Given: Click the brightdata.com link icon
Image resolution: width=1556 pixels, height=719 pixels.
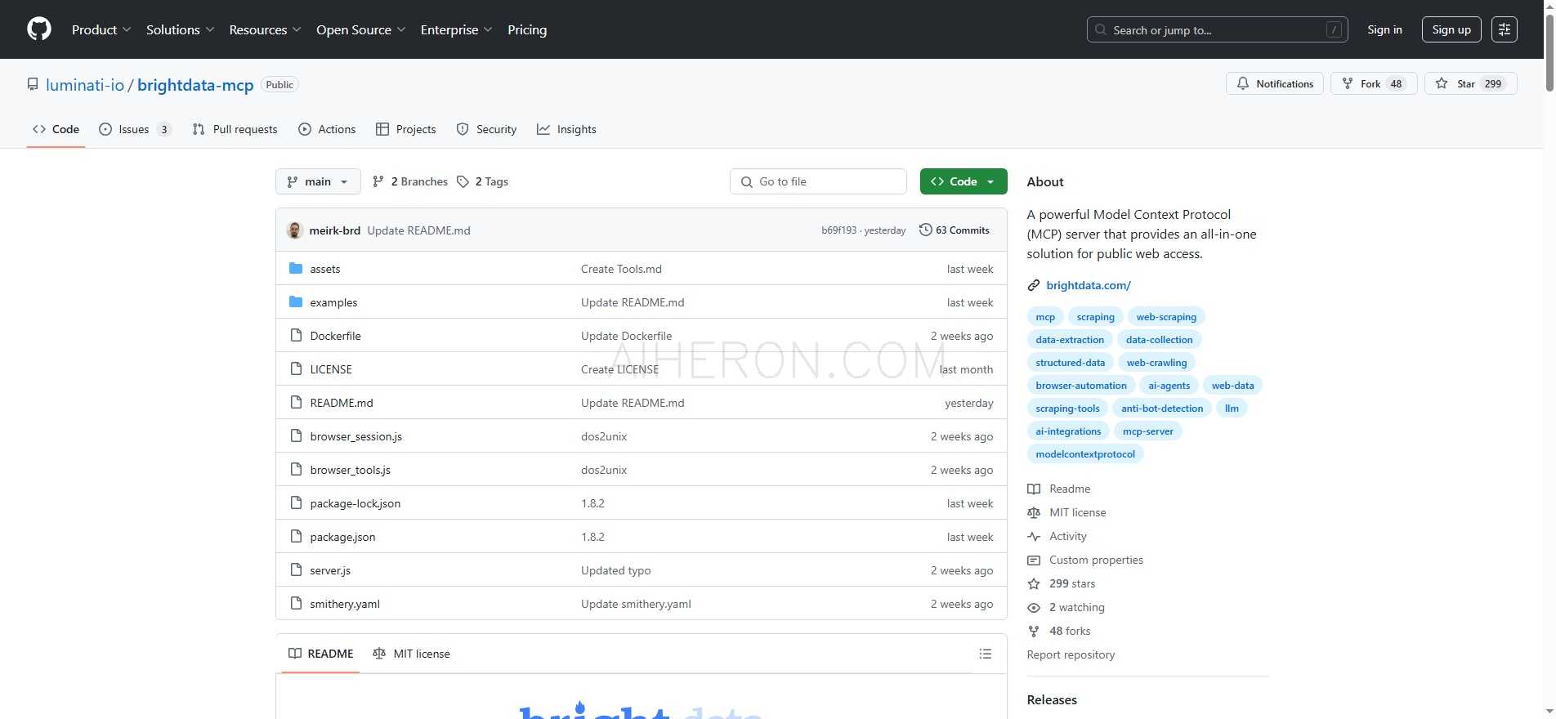Looking at the screenshot, I should [1034, 285].
